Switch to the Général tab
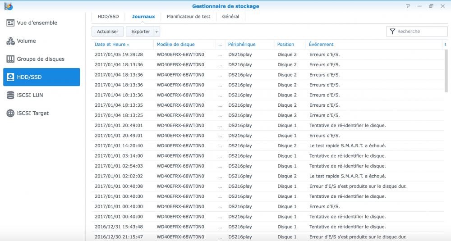451x241 pixels. 230,17
